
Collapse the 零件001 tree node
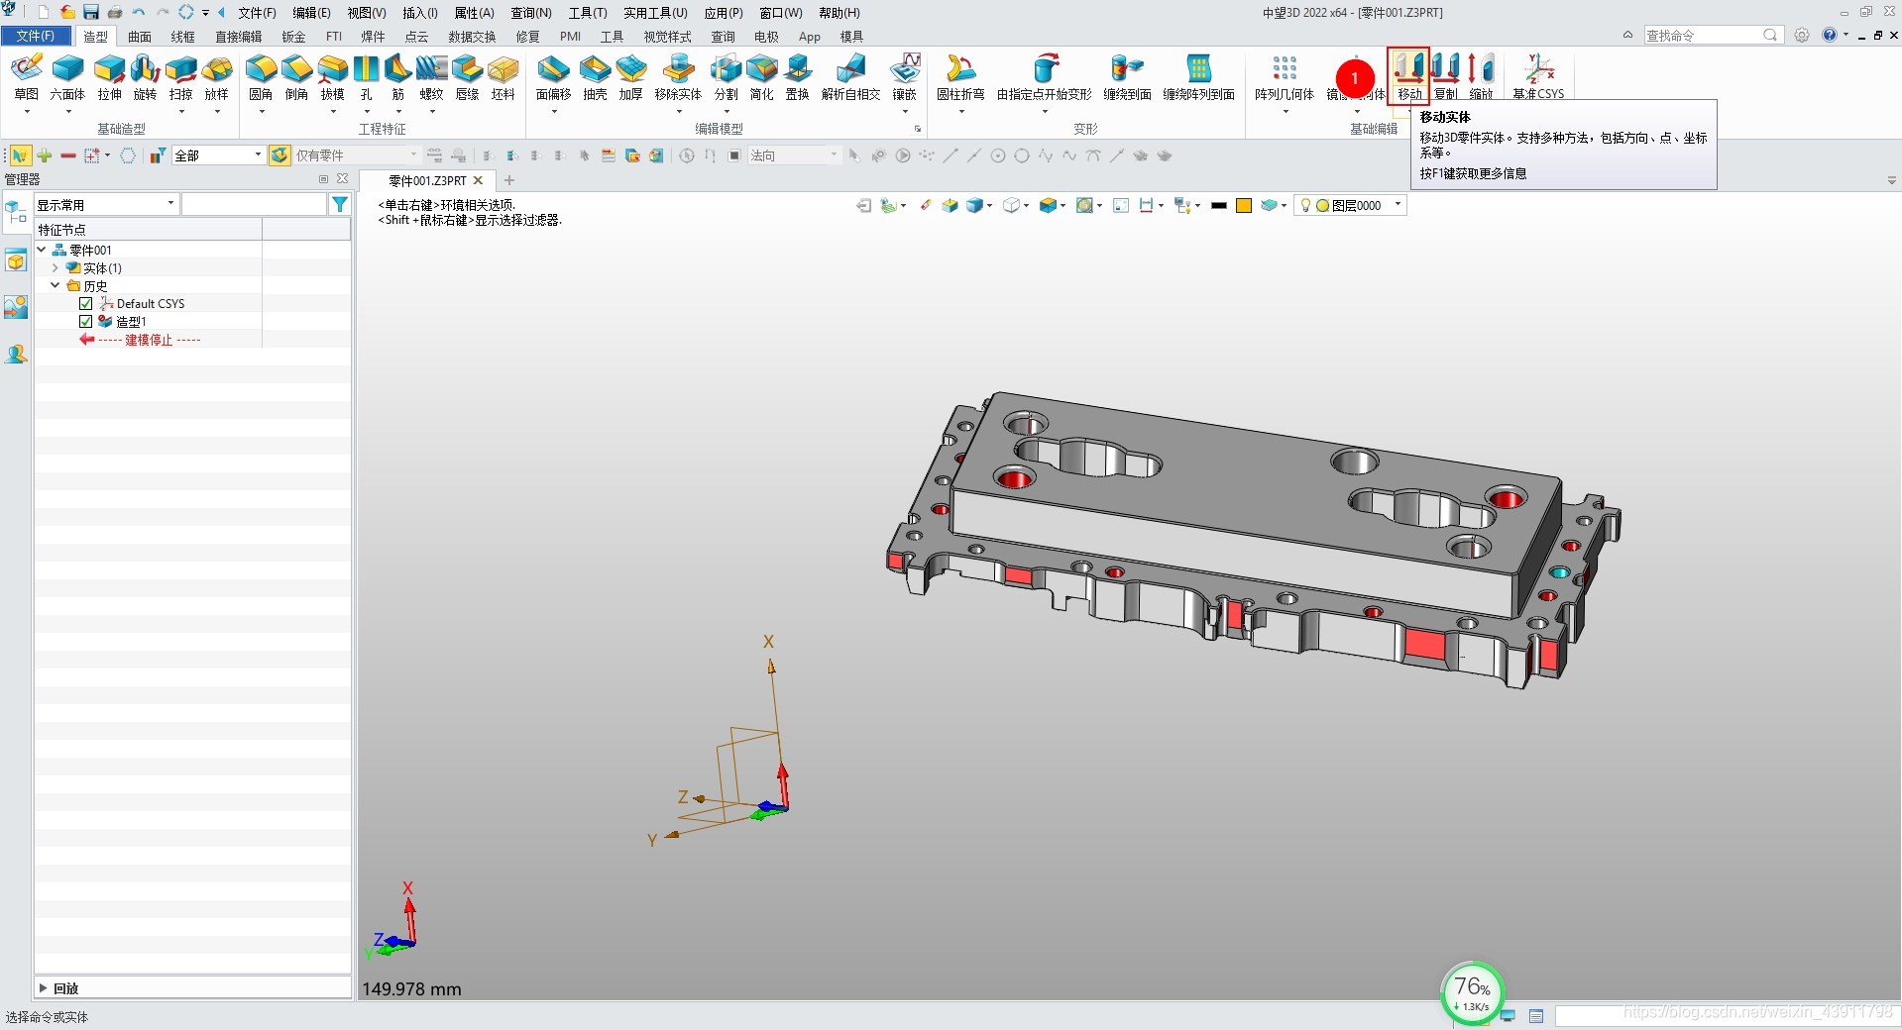click(42, 250)
